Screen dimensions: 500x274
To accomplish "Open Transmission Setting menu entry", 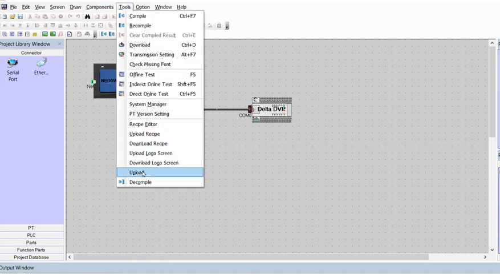I will 152,55.
